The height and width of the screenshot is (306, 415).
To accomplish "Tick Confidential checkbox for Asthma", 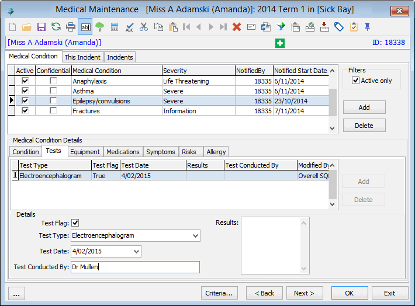I will 53,91.
